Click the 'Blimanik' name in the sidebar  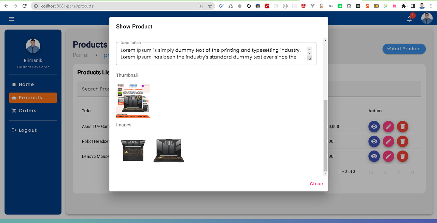(33, 61)
